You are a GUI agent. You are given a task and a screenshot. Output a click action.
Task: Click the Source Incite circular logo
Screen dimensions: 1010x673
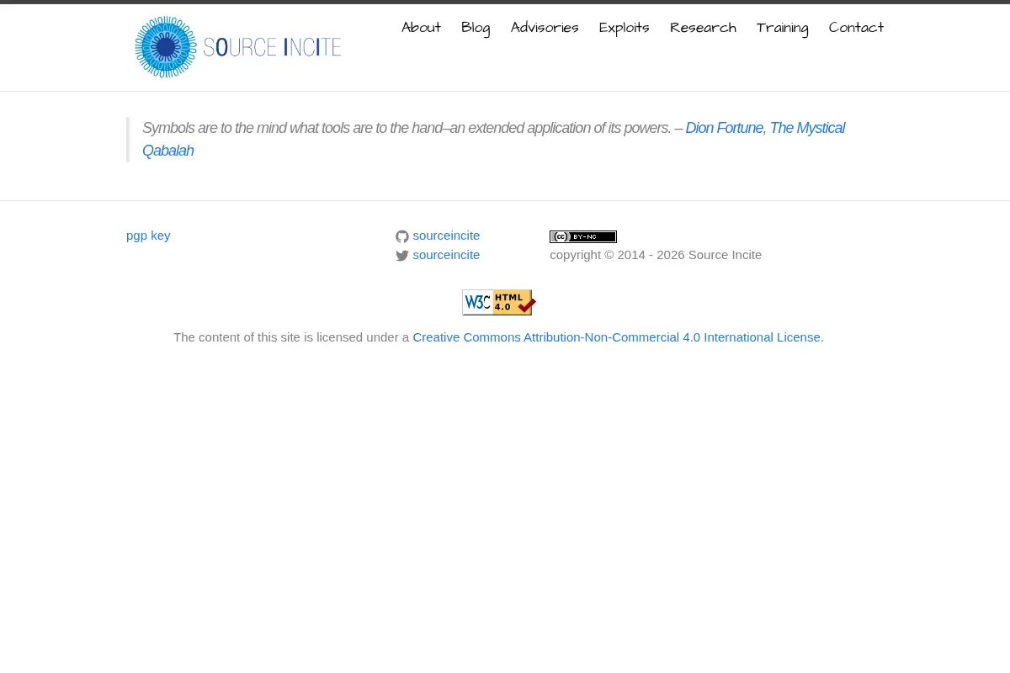point(166,47)
